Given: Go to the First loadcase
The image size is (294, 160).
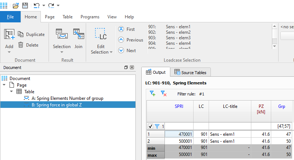Looking at the screenshot, I should click(x=127, y=29).
